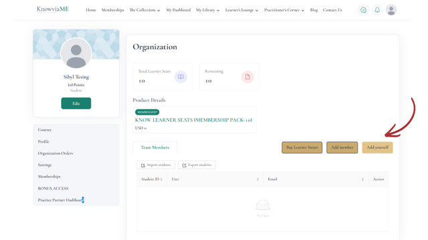The width and height of the screenshot is (428, 240).
Task: Expand Practitioner's Corner dropdown
Action: [x=284, y=10]
